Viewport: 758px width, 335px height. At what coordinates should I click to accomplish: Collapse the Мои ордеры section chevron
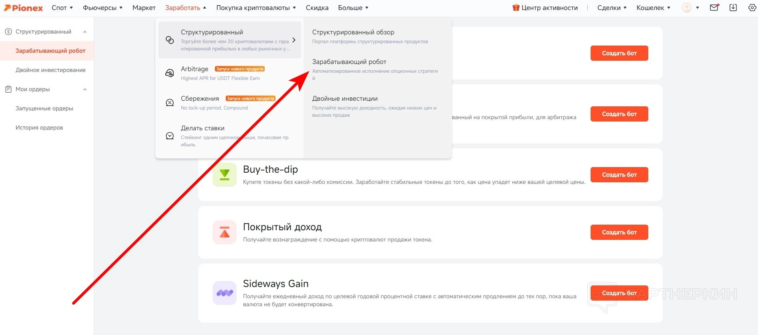tap(85, 90)
